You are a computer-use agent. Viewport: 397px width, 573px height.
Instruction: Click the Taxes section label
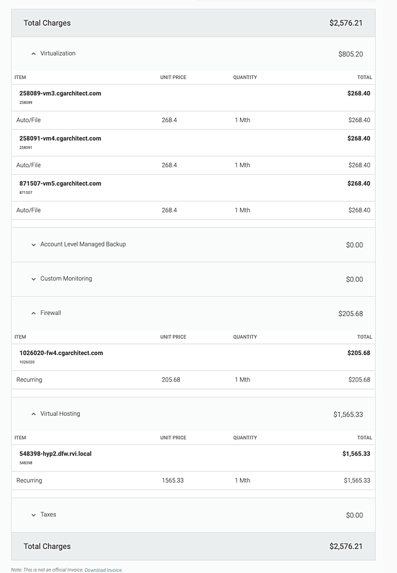(x=48, y=515)
